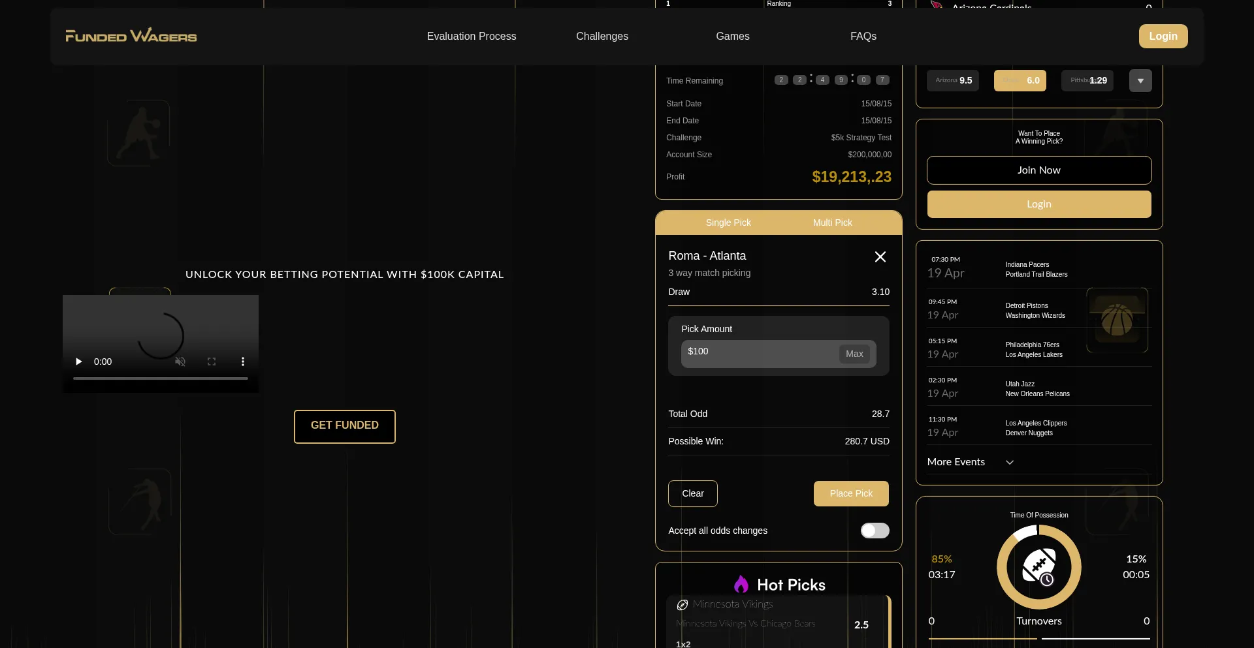Click the $5k Strategy Test challenge value
The width and height of the screenshot is (1254, 648).
click(x=861, y=138)
